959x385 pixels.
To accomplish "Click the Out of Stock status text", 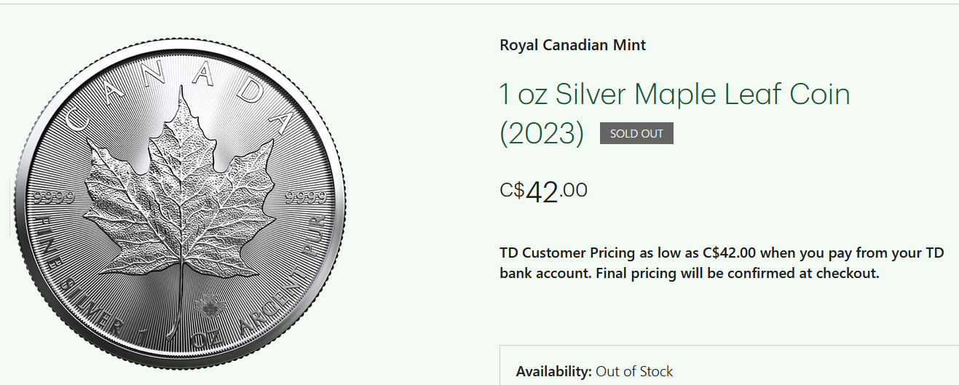I will [x=634, y=372].
